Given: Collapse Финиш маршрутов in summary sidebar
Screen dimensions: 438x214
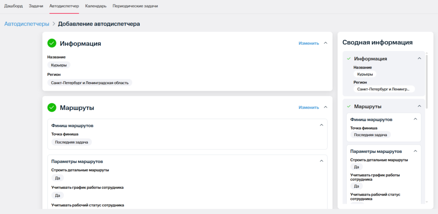Looking at the screenshot, I should (x=415, y=119).
